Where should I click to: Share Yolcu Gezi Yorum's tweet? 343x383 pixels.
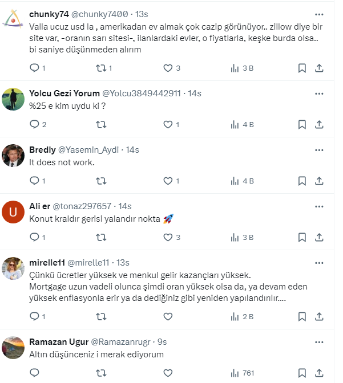[x=320, y=125]
